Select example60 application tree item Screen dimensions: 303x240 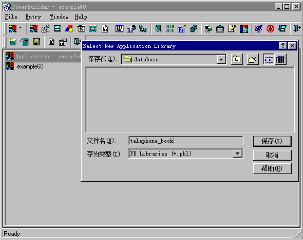(30, 66)
